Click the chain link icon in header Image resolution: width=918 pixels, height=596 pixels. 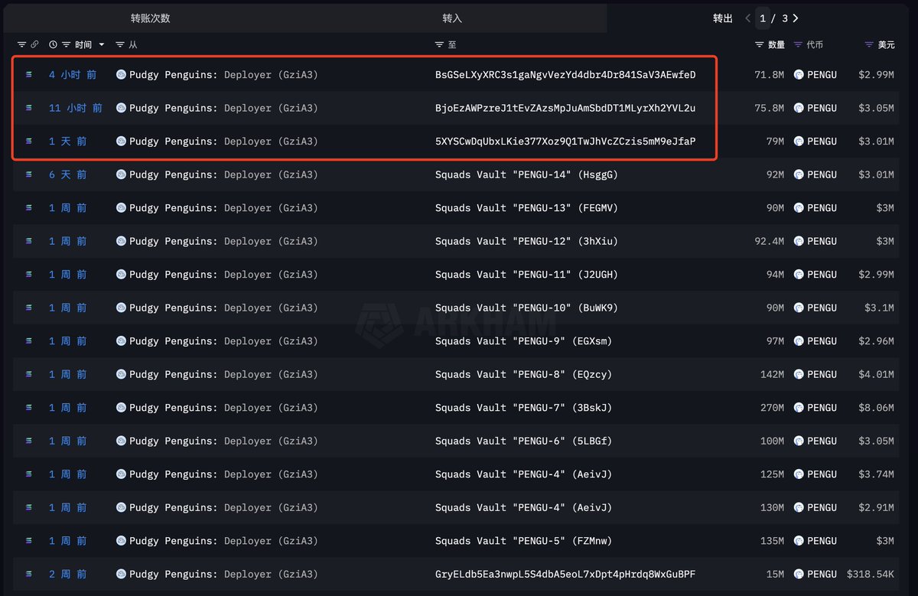click(34, 45)
